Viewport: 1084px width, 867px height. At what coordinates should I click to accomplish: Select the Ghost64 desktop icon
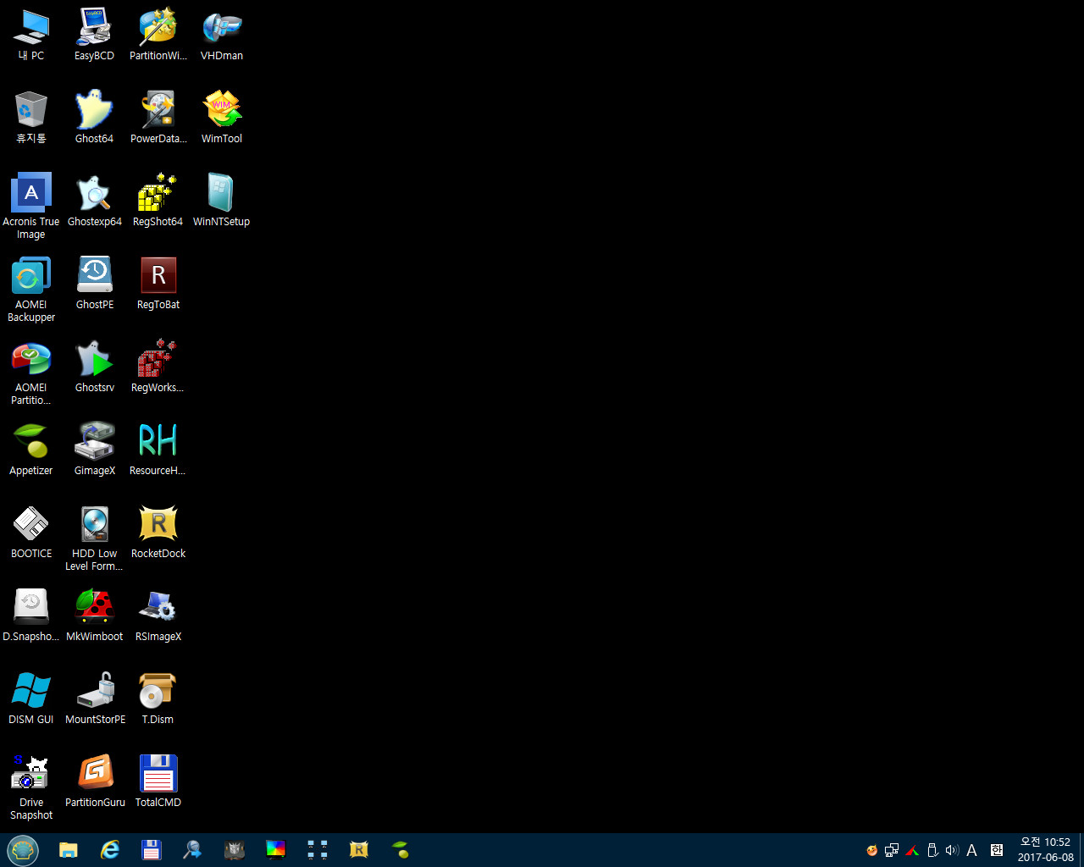click(94, 118)
